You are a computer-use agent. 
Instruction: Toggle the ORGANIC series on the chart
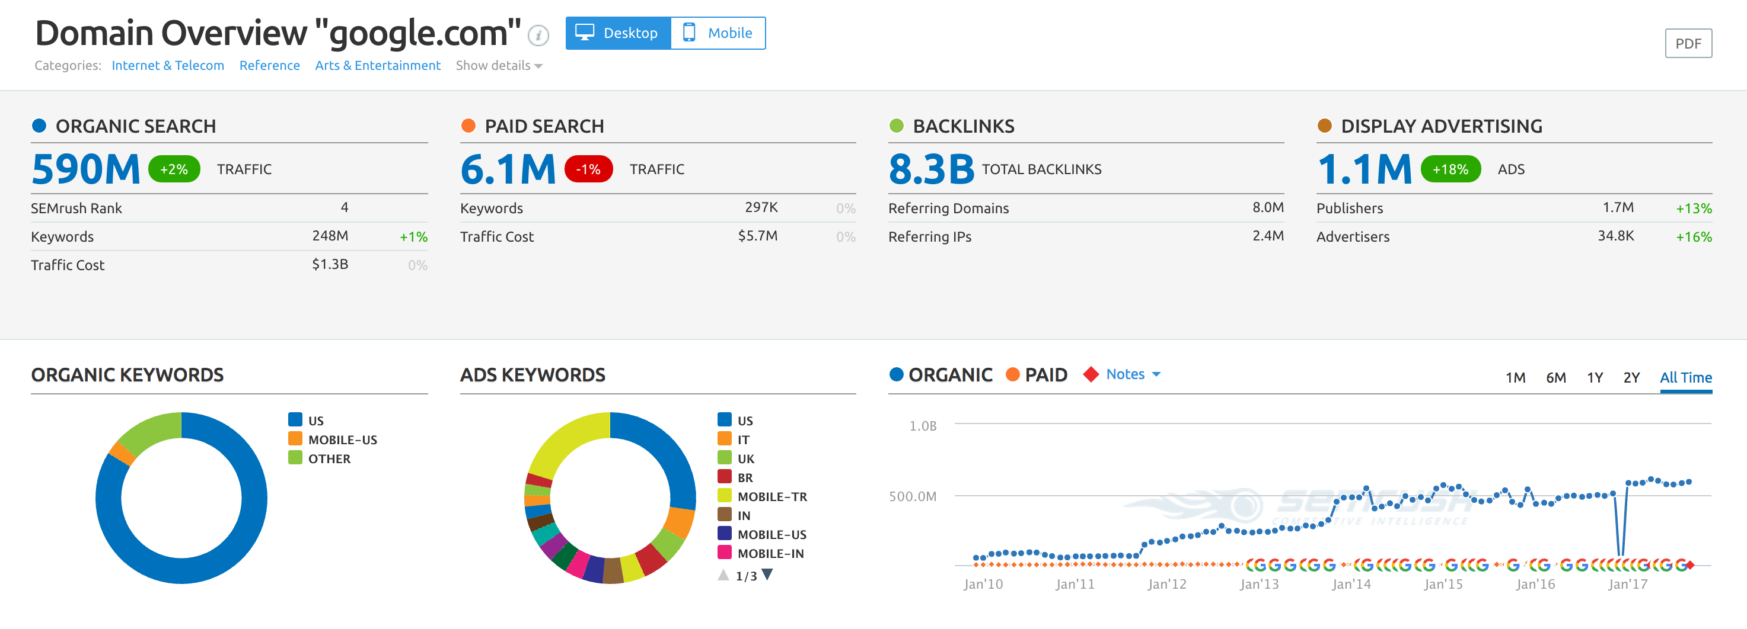click(941, 374)
